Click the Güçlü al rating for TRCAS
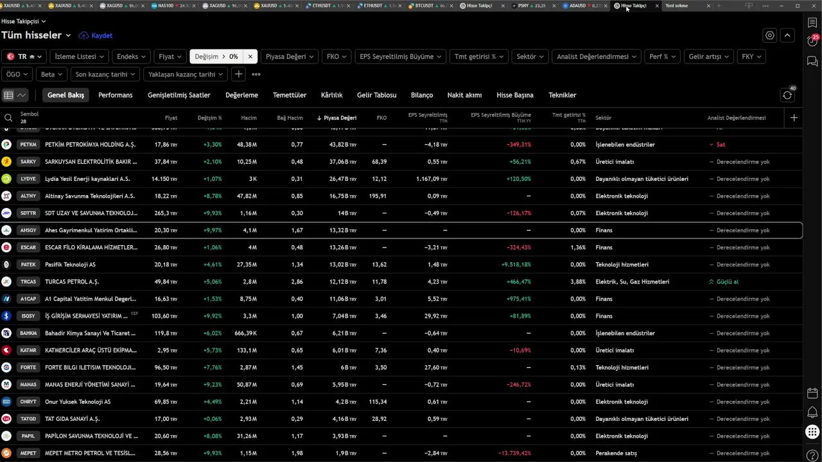The image size is (822, 462). point(723,282)
